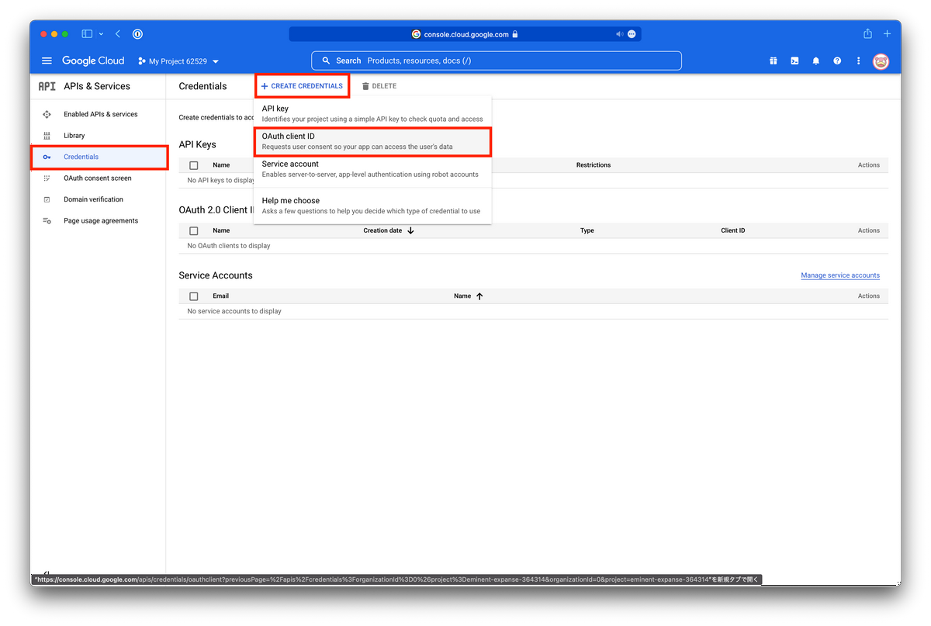This screenshot has width=931, height=626.
Task: Click the API icon beside APIs & Services
Action: pyautogui.click(x=47, y=86)
